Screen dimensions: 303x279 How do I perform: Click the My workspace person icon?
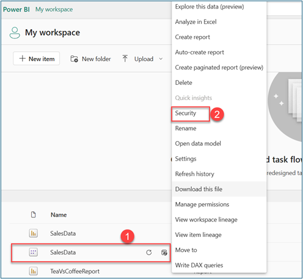click(x=15, y=33)
